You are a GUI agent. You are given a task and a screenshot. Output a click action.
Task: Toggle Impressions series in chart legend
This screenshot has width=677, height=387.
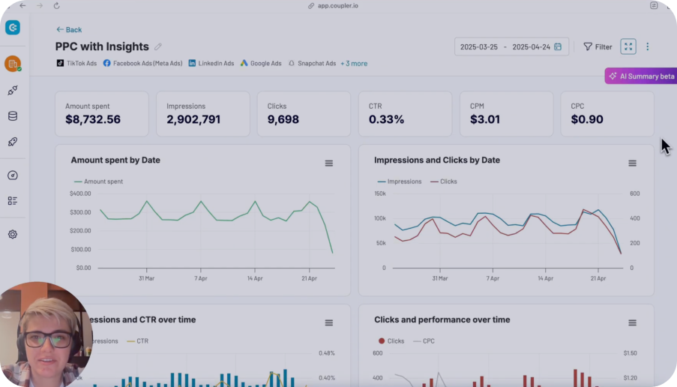point(400,181)
